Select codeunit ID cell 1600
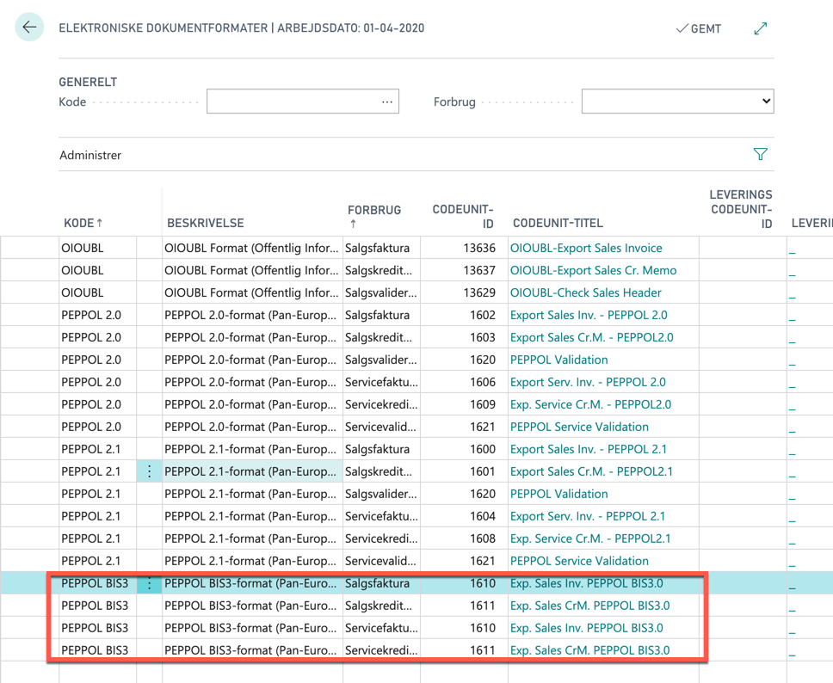The image size is (833, 683). point(464,449)
